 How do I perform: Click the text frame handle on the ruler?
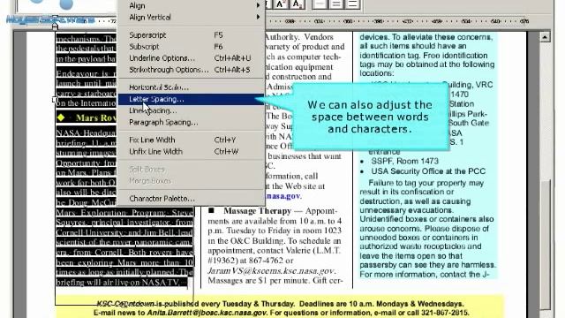55,26
